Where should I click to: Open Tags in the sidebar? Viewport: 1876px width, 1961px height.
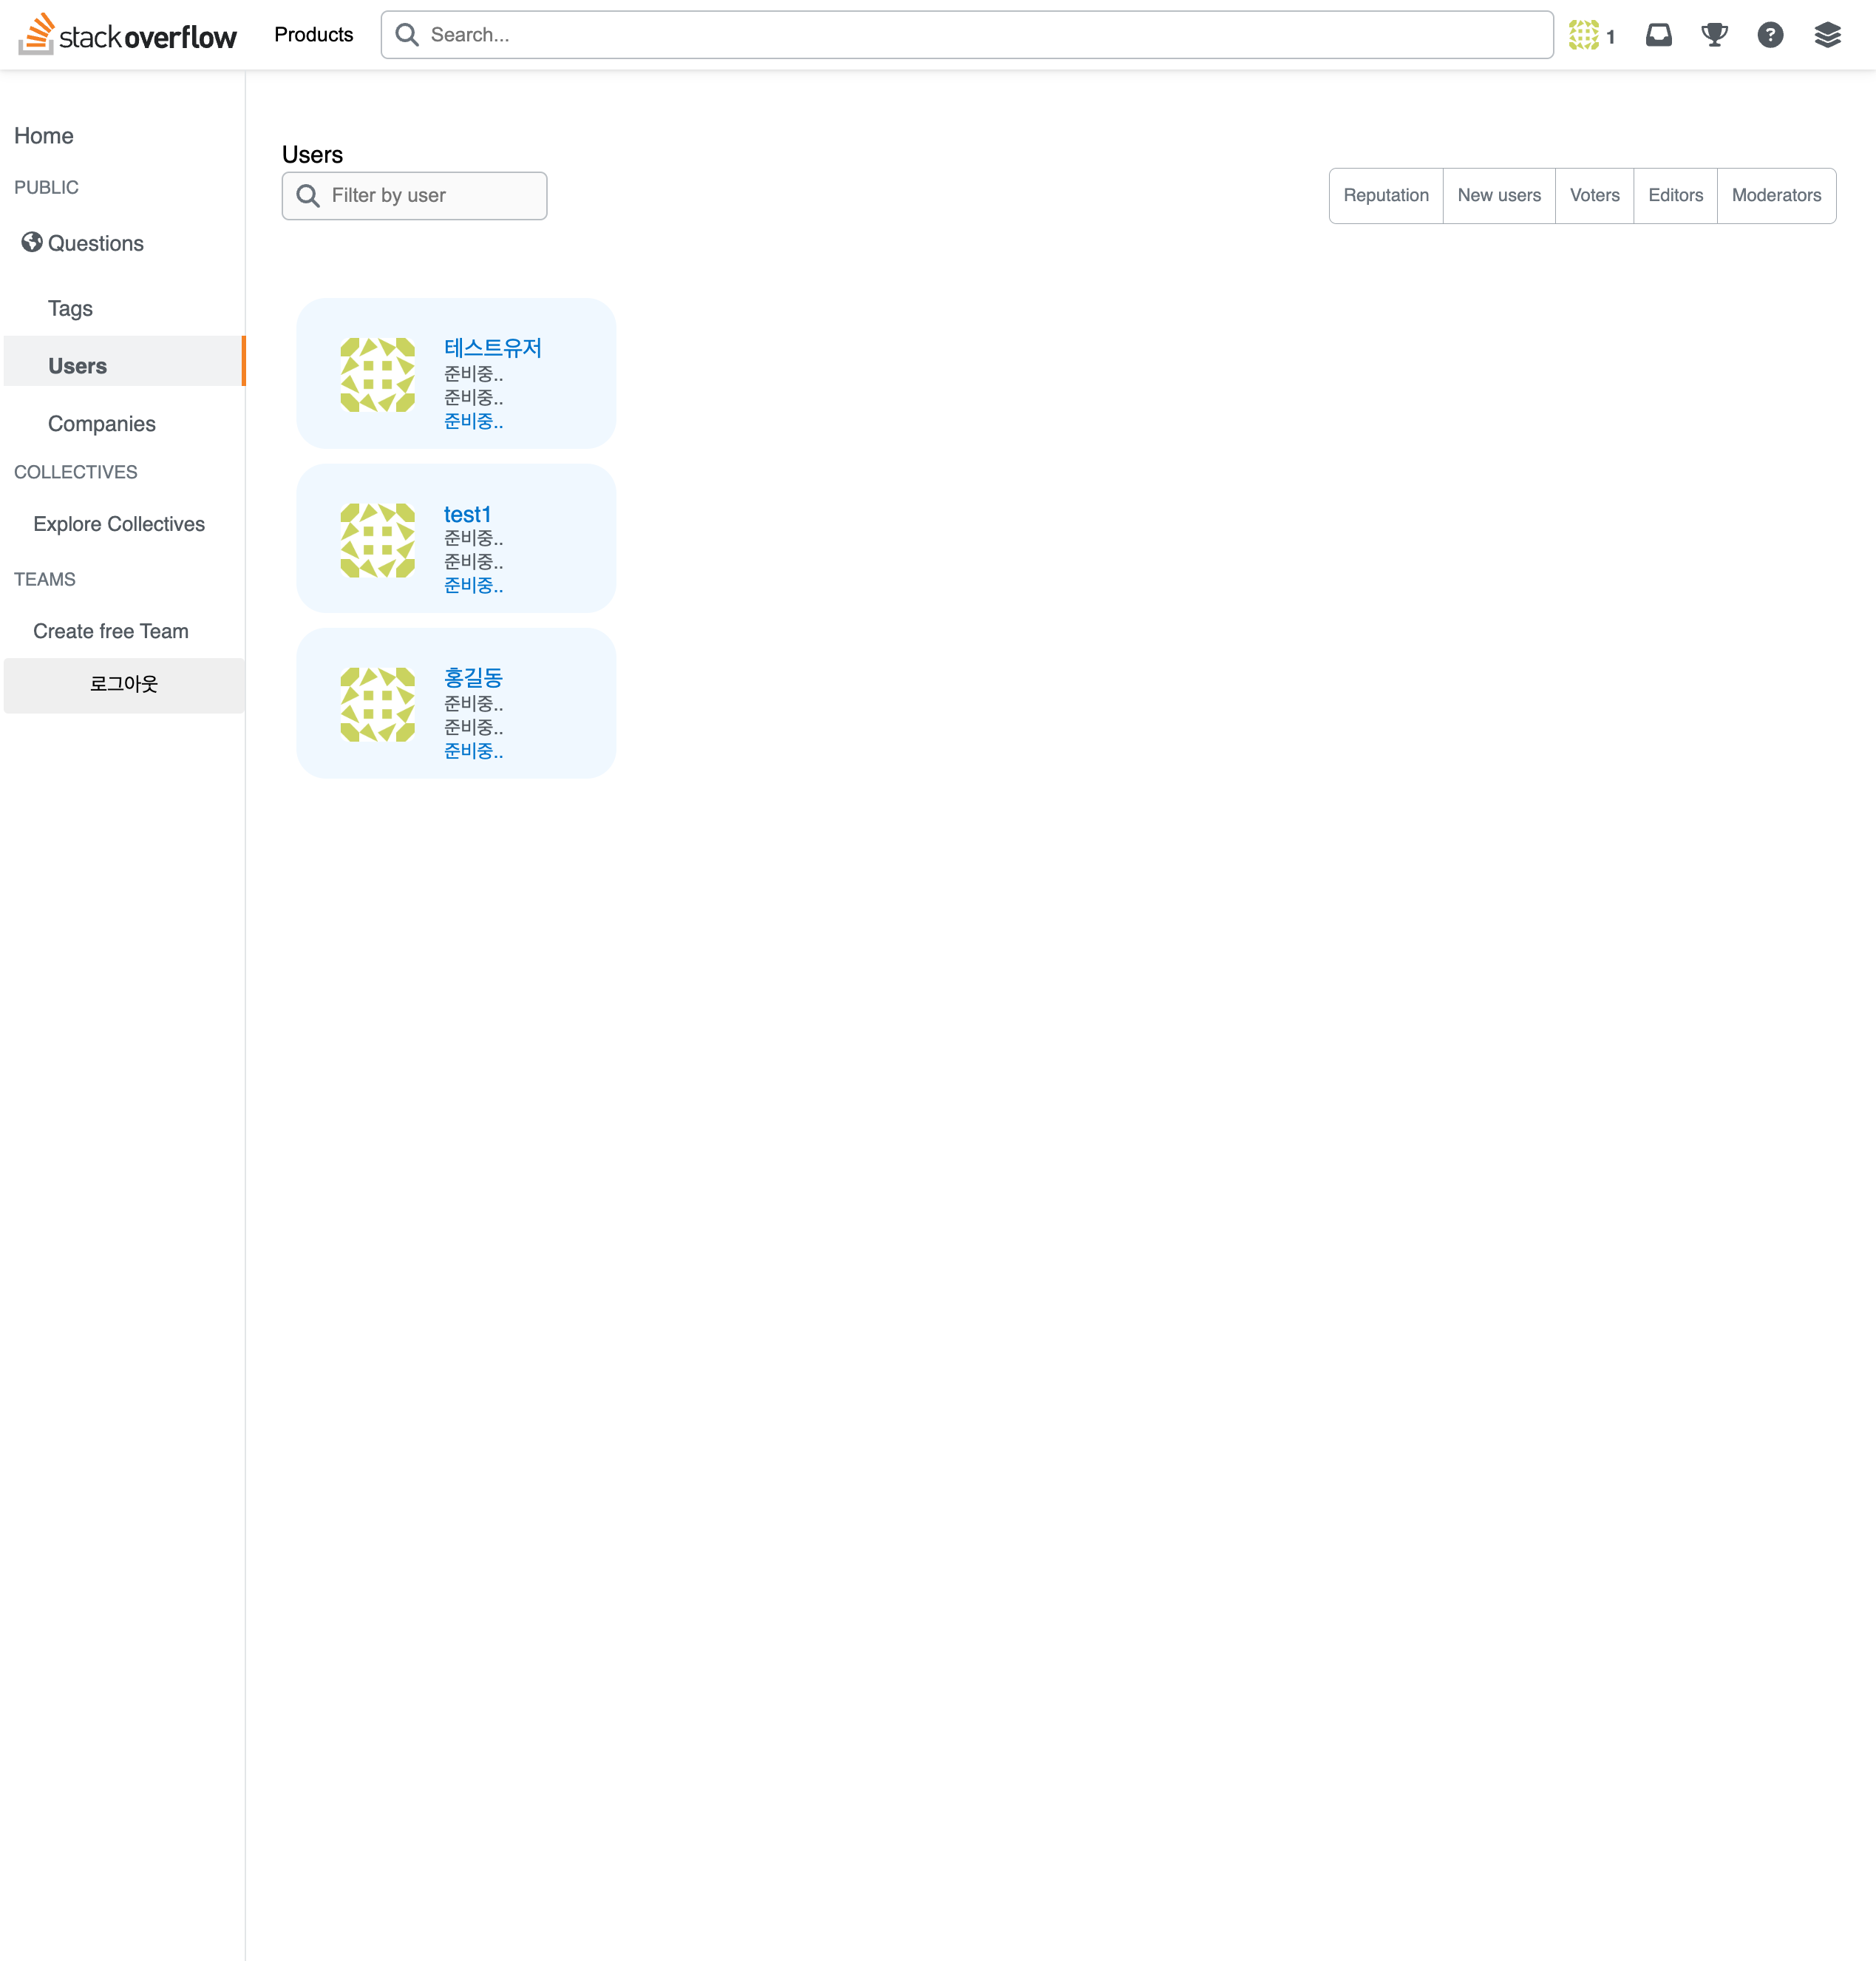click(70, 308)
